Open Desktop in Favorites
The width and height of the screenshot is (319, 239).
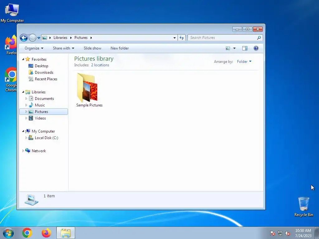[41, 66]
